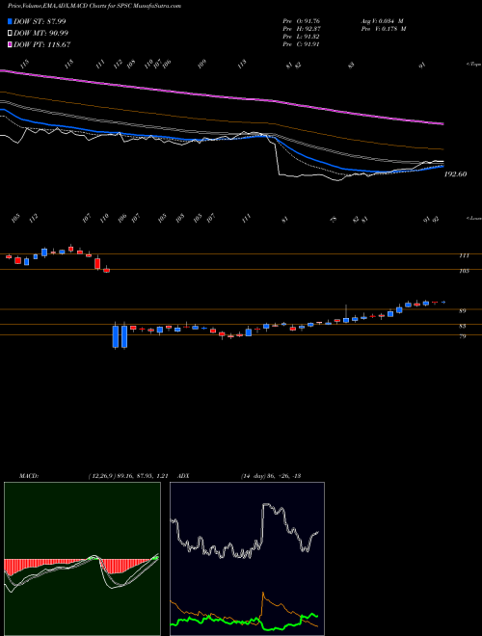This screenshot has width=482, height=636.
Task: Click the 79 price level axis label
Action: click(463, 336)
